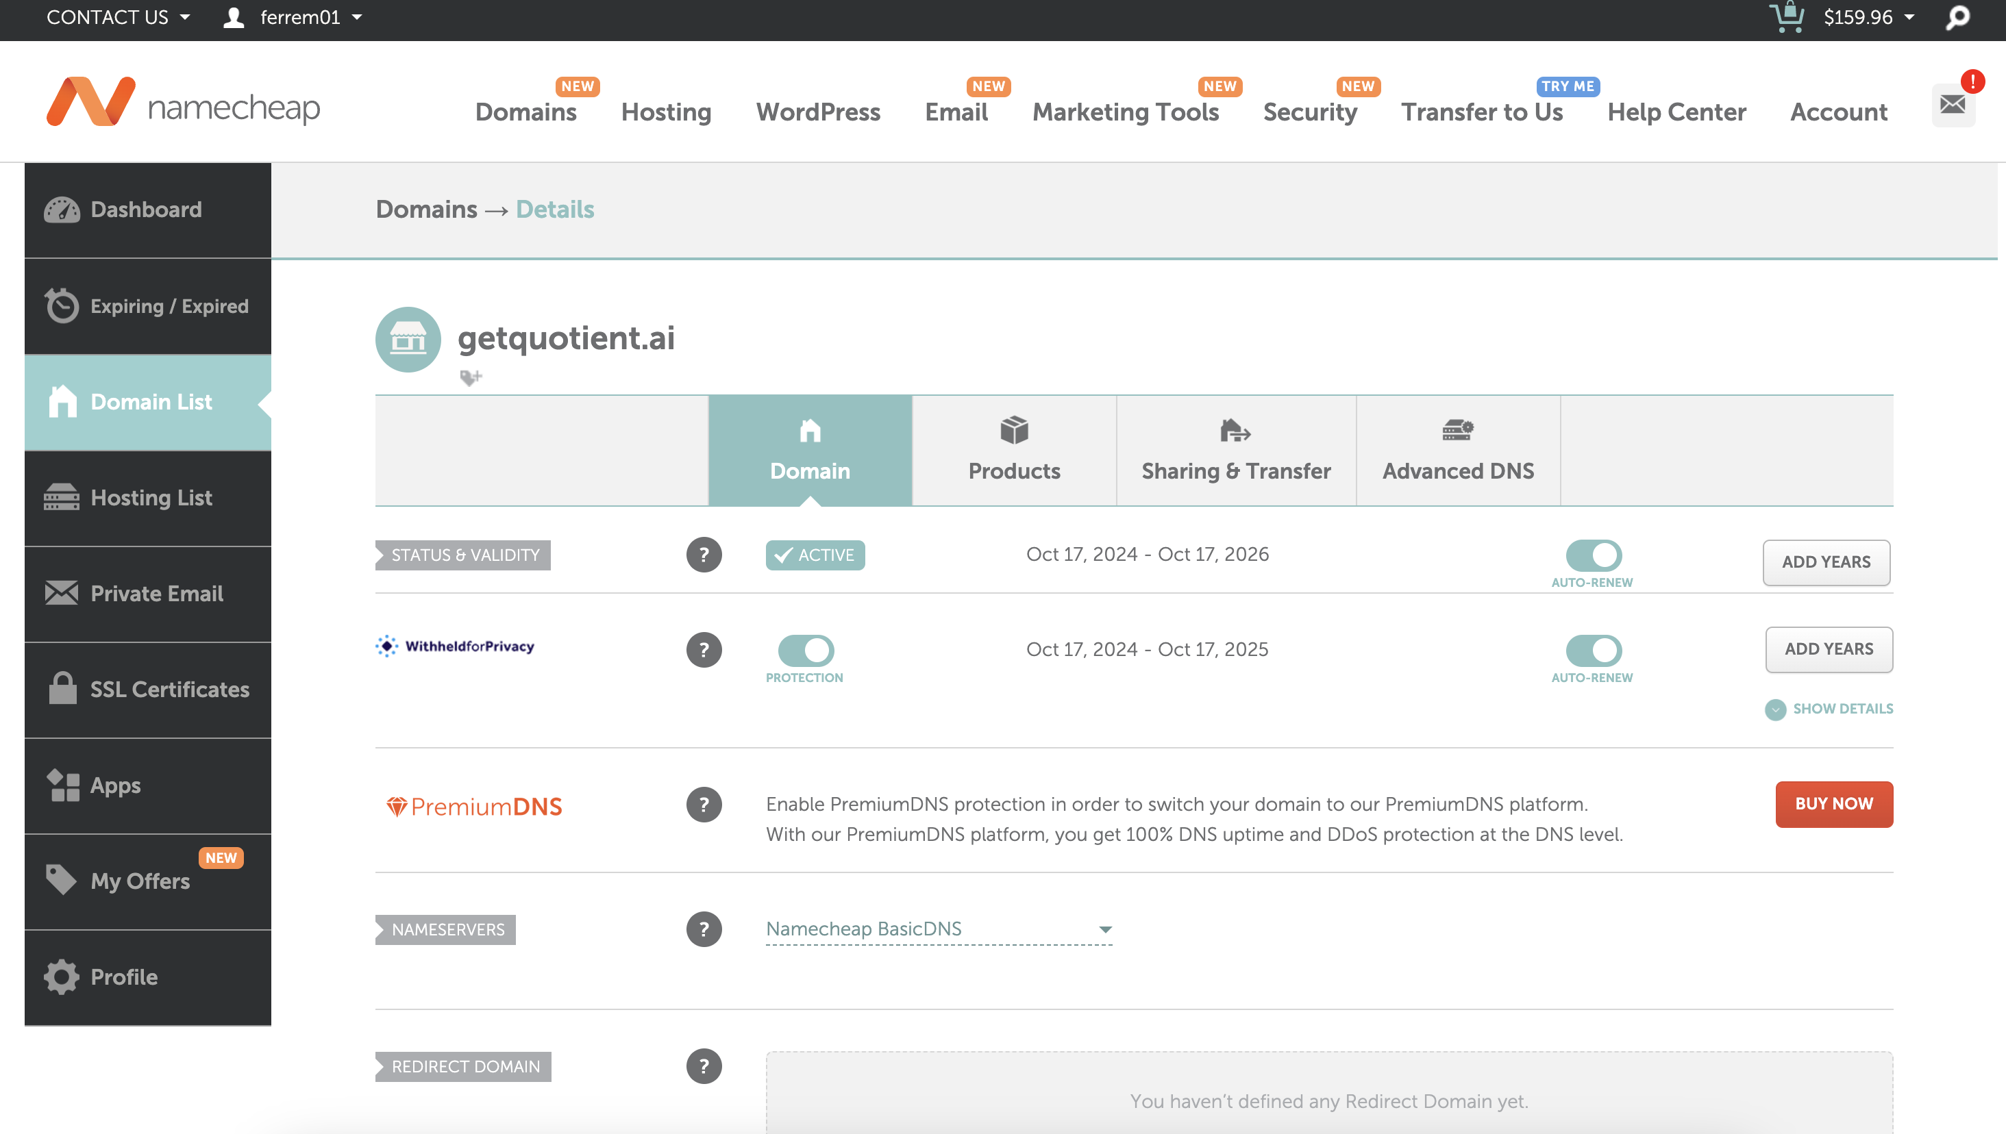This screenshot has height=1134, width=2006.
Task: Switch to the Advanced DNS tab
Action: click(1457, 450)
